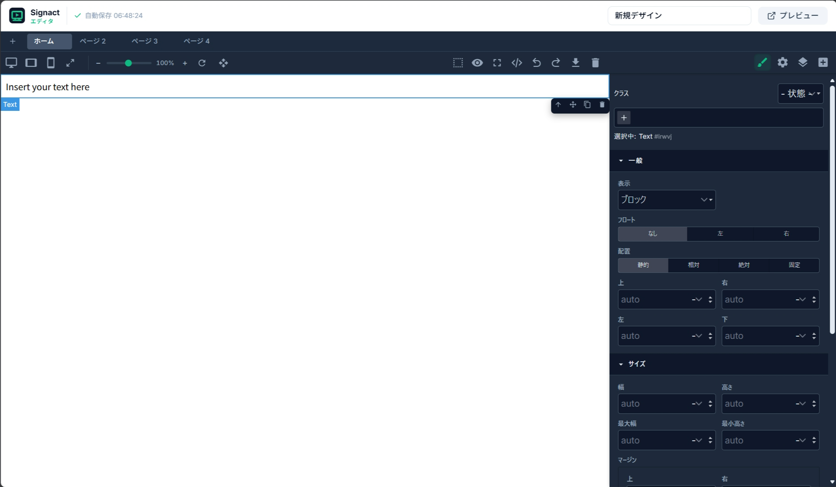The image size is (836, 487).
Task: Select parent with up arrow on Text toolbar
Action: pyautogui.click(x=558, y=105)
